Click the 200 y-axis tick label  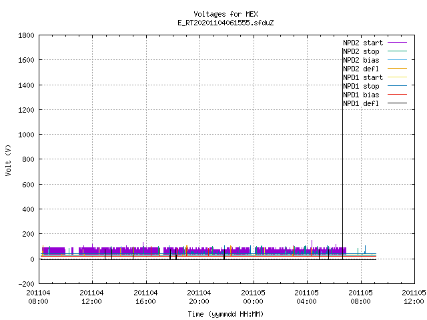coord(28,234)
